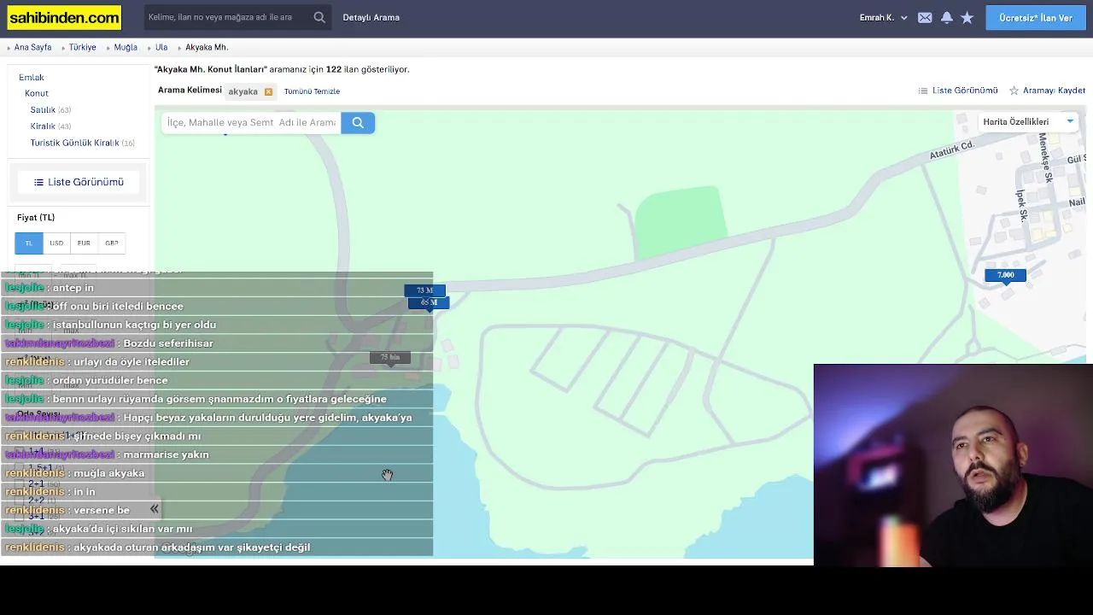Viewport: 1093px width, 615px height.
Task: Go to Ula breadcrumb
Action: 161,47
